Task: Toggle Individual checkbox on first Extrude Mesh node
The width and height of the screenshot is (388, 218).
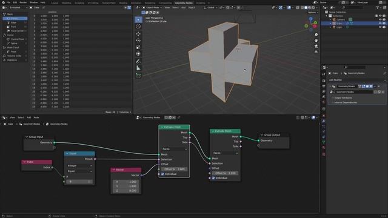Action: click(x=162, y=174)
